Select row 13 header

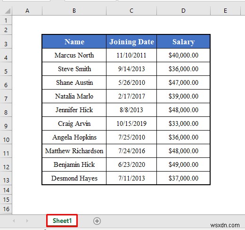click(6, 178)
